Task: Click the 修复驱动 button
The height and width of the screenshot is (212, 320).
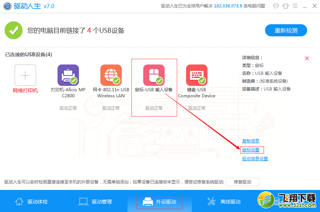Action: [x=242, y=182]
